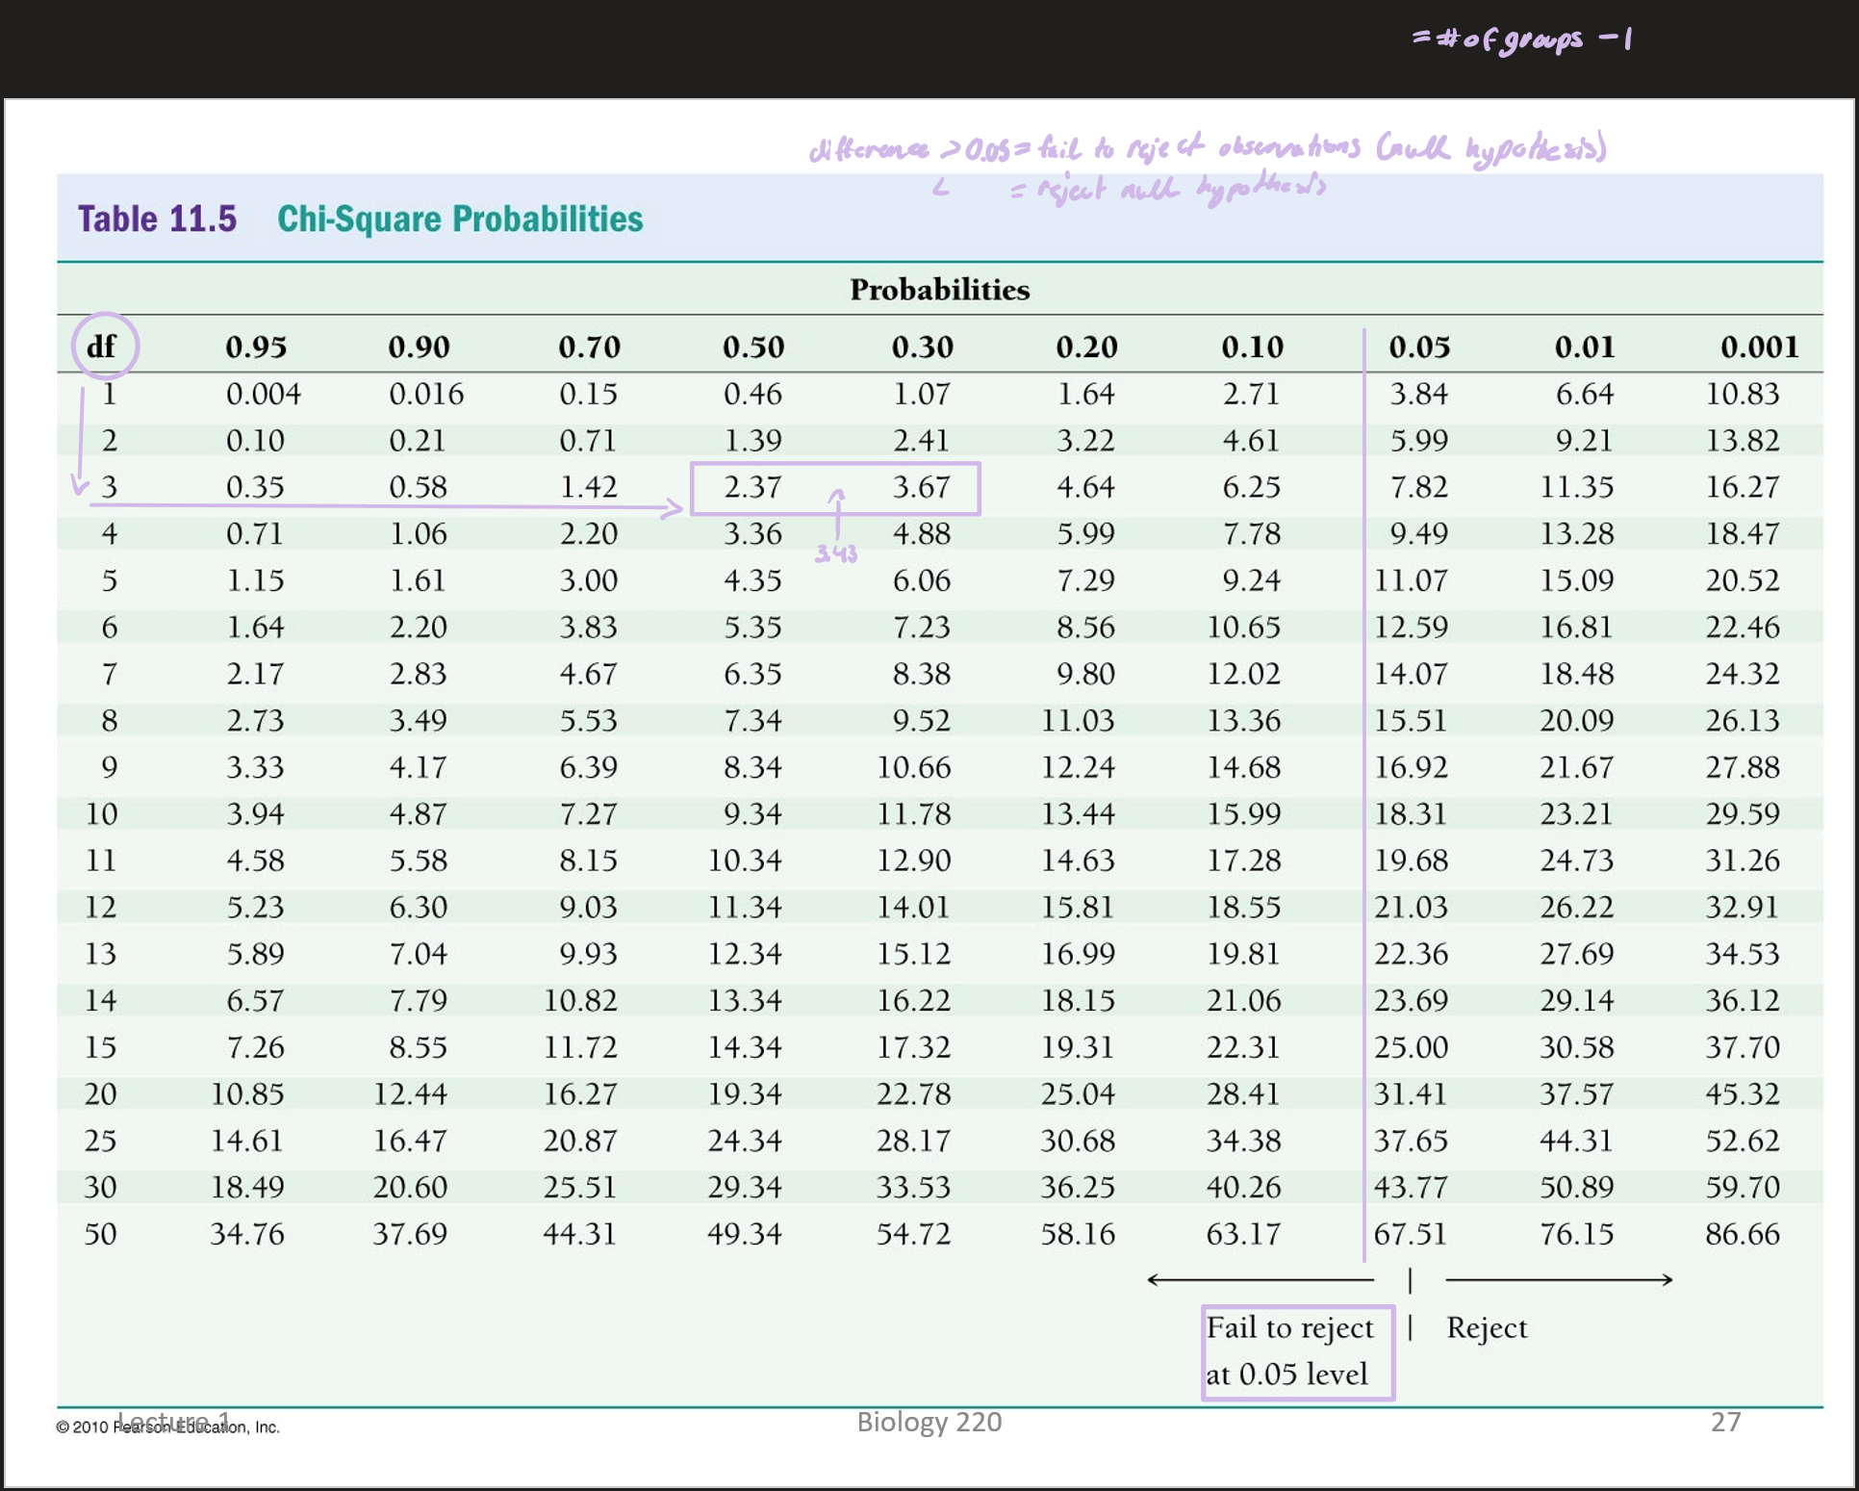This screenshot has width=1859, height=1491.
Task: Click the value 29.59 in the df 10 row
Action: pyautogui.click(x=1743, y=814)
